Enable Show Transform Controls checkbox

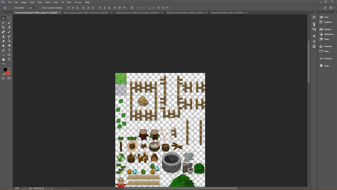pyautogui.click(x=41, y=8)
